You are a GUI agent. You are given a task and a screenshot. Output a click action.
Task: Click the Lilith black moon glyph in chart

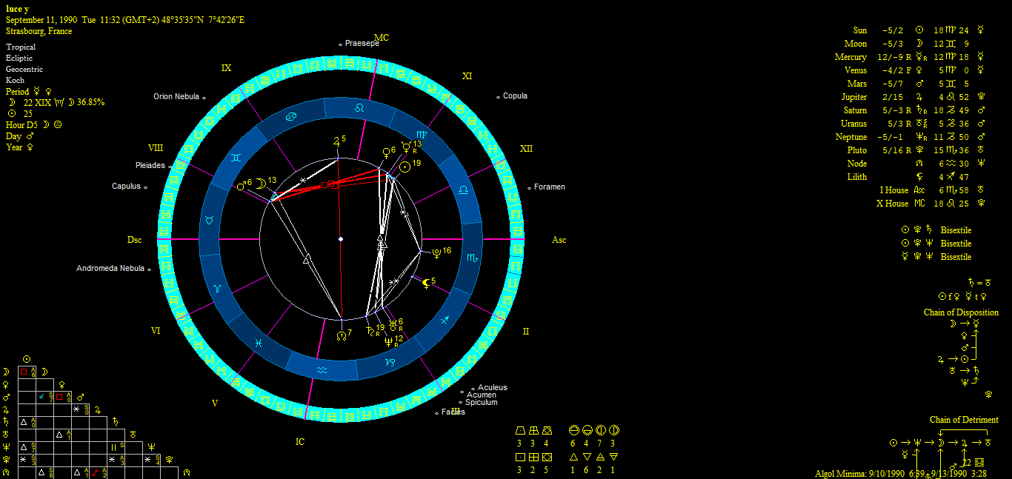425,282
